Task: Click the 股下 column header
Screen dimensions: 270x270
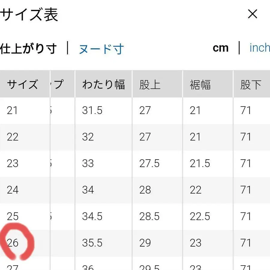Action: [x=251, y=84]
